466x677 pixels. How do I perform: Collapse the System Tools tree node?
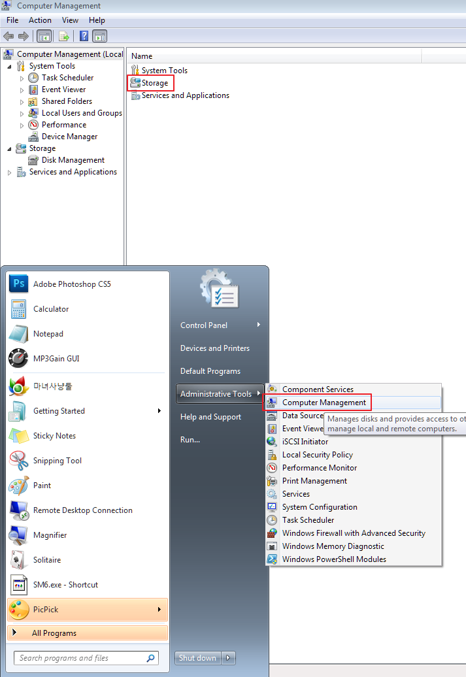[x=10, y=67]
